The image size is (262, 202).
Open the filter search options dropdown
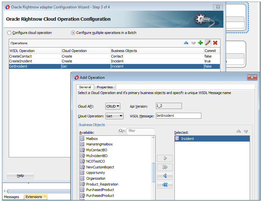point(122,131)
